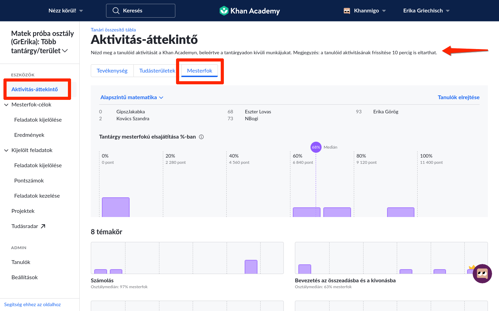Open the Nézz körül! dropdown menu

click(66, 11)
